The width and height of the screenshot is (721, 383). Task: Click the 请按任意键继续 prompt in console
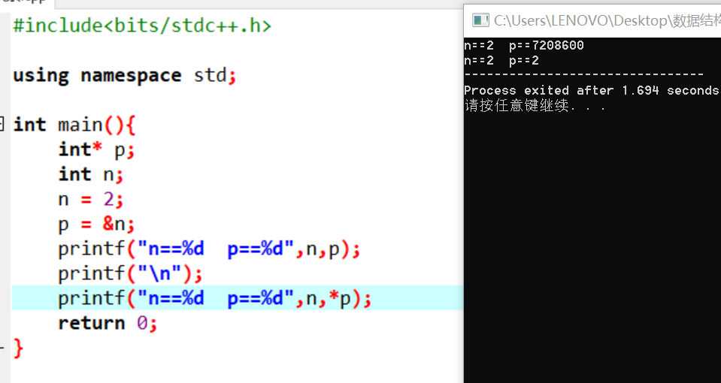535,106
